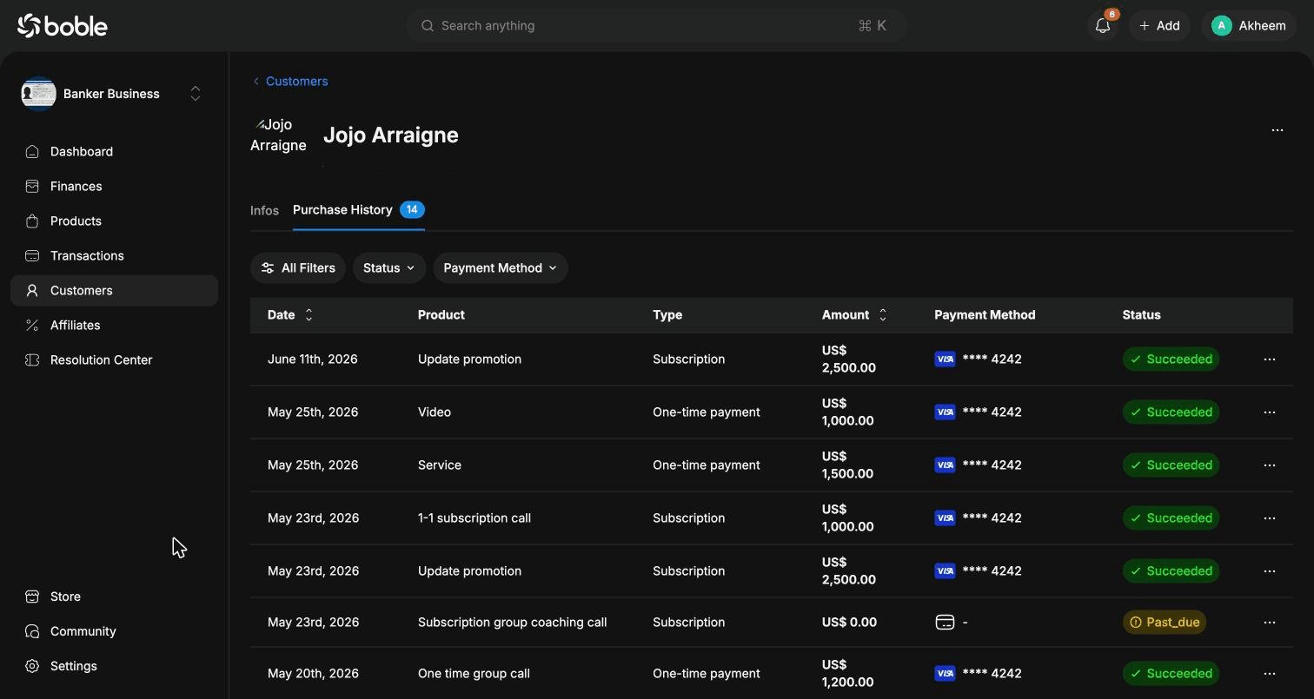Open Affiliates section

point(114,326)
